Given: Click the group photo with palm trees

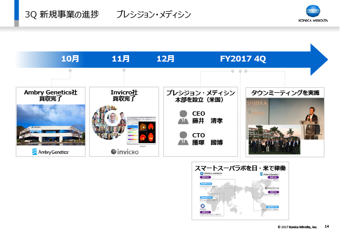Looking at the screenshot, I should (274, 140).
